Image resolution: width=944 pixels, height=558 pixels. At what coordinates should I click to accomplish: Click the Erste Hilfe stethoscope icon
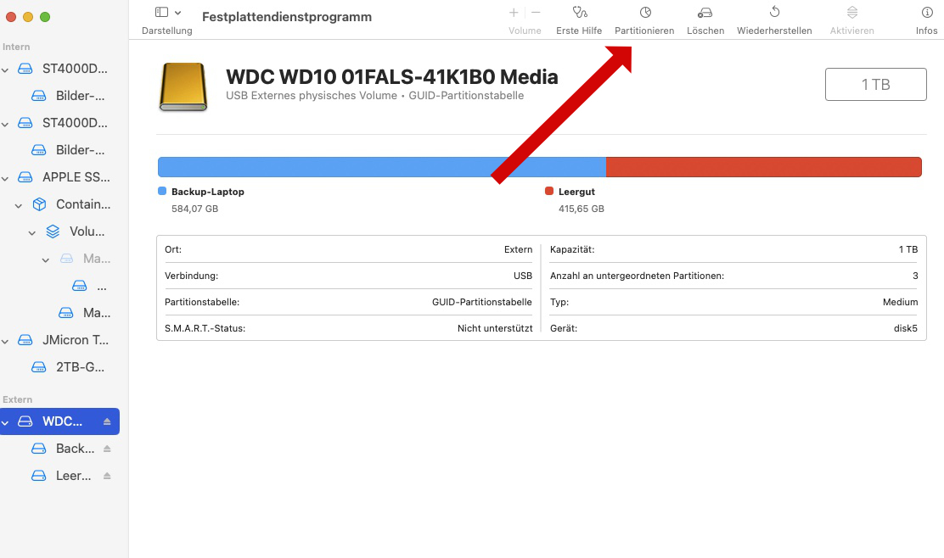coord(579,13)
